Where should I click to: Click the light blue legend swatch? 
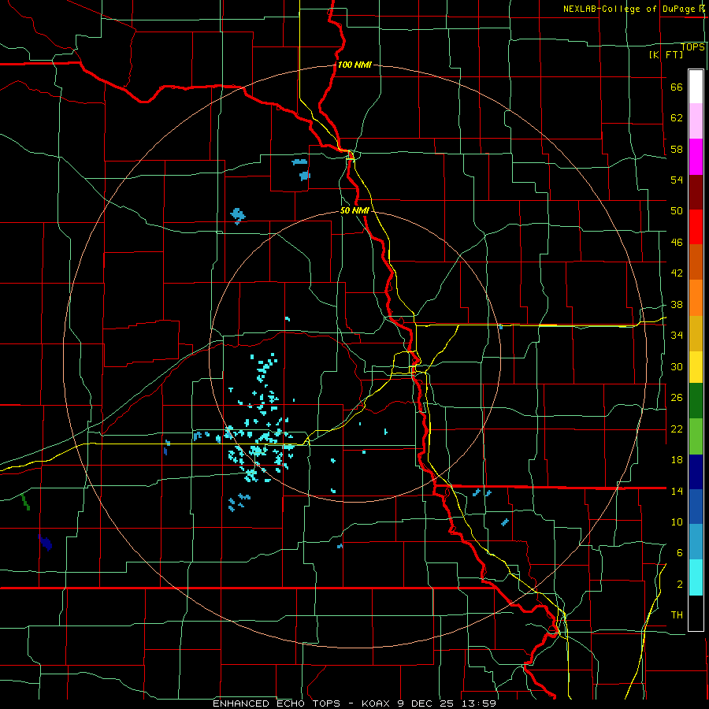696,542
